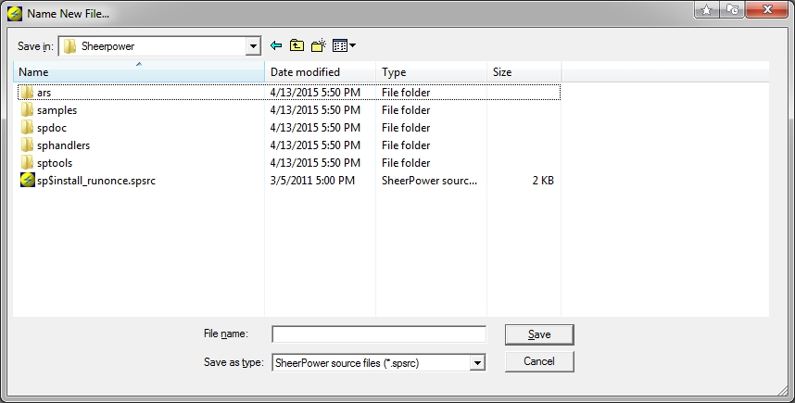Image resolution: width=795 pixels, height=403 pixels.
Task: Select the sphandlers folder
Action: click(x=289, y=145)
